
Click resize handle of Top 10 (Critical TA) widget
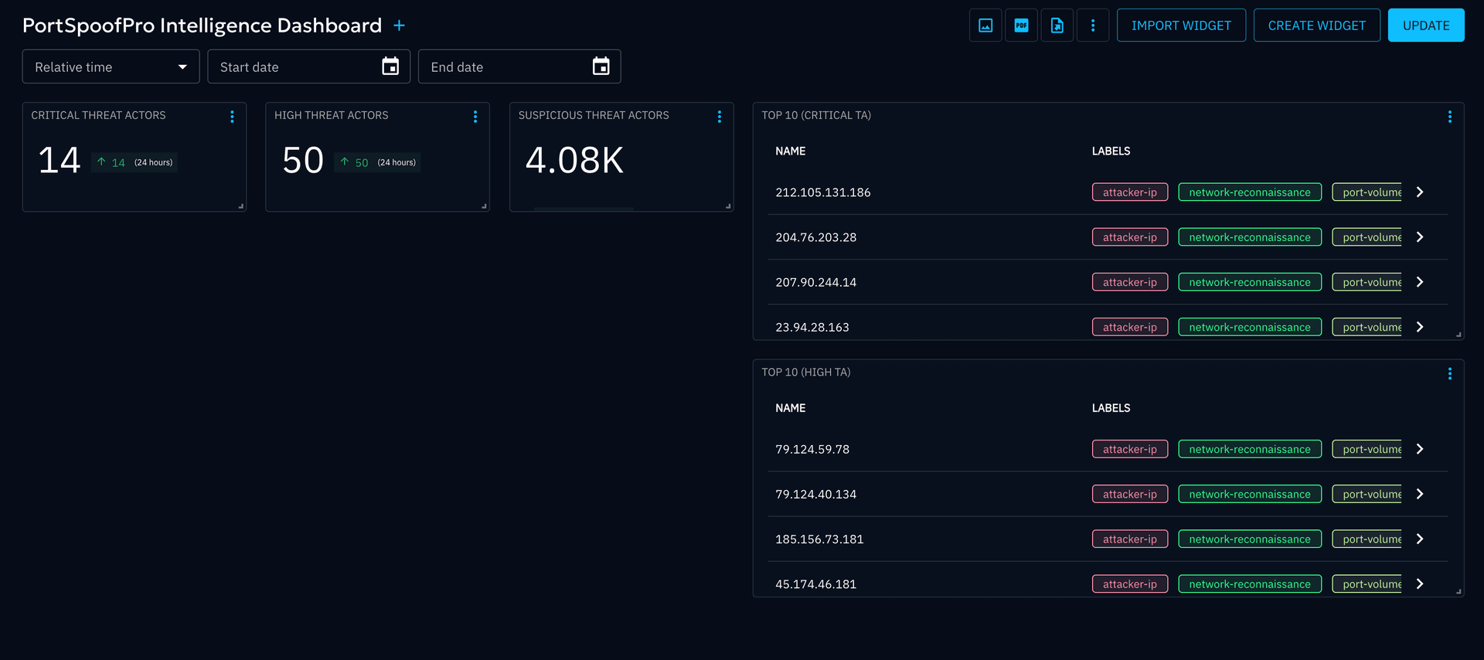pyautogui.click(x=1458, y=335)
